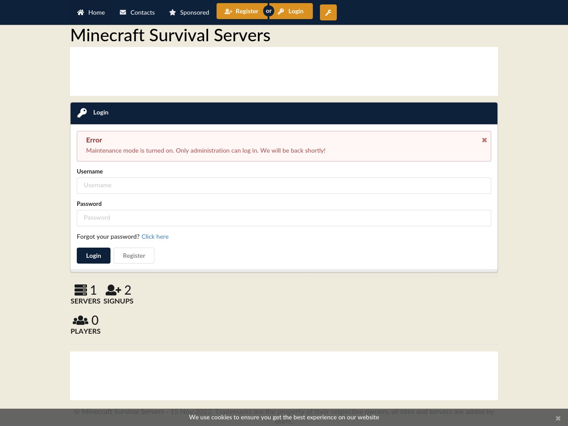
Task: Follow the 'Click here' forgot password link
Action: point(155,237)
